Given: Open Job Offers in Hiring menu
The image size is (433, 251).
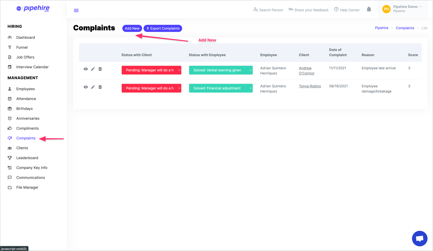Looking at the screenshot, I should (x=25, y=57).
